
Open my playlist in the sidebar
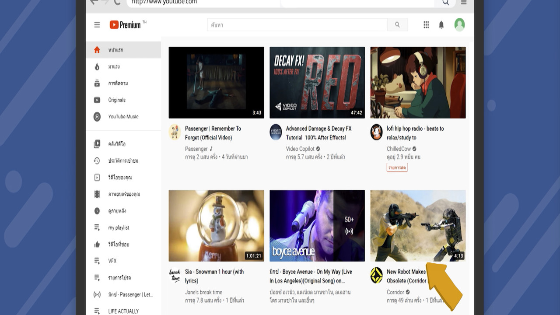coord(119,227)
